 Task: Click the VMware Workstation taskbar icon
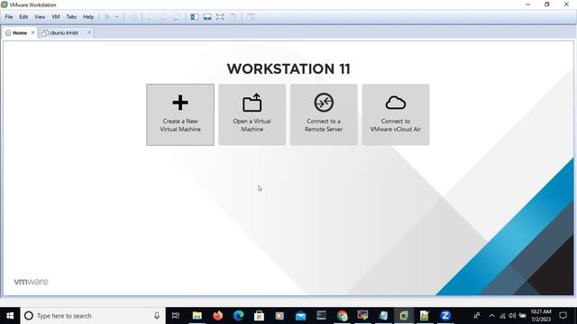tap(404, 316)
